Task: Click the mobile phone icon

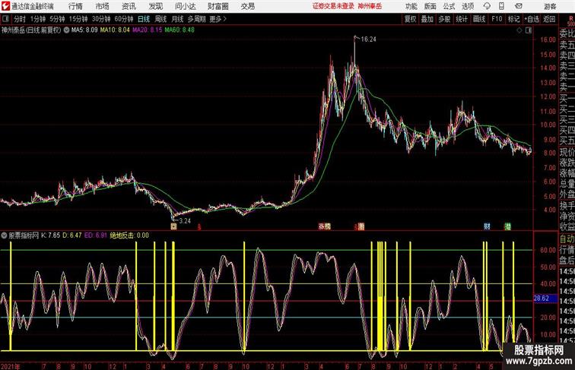Action: (x=501, y=6)
